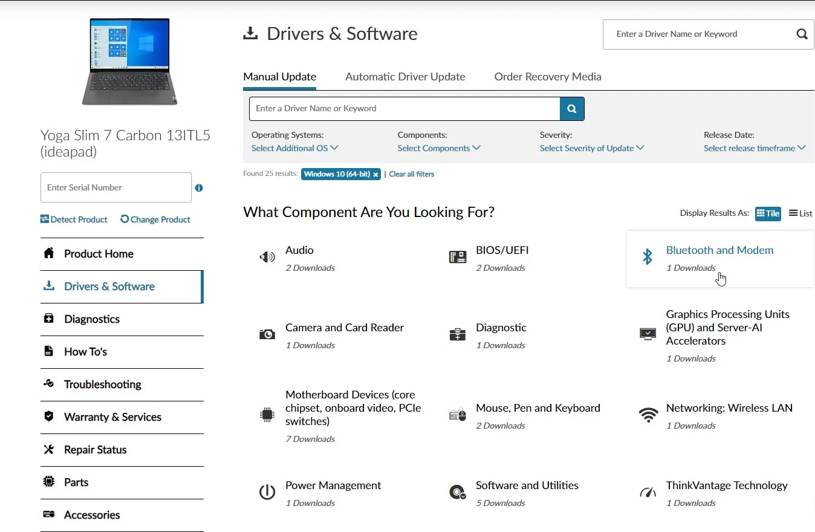Open the ThinkVantage Technology category title

point(727,485)
